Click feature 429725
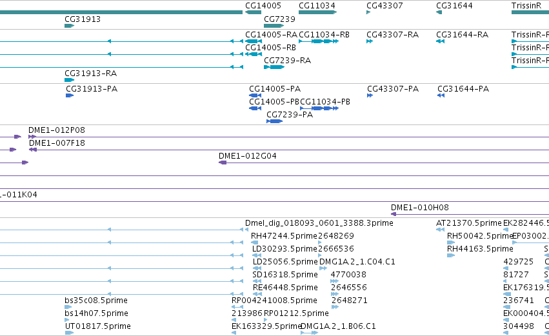Screen dimensions: 549x336 [x=506, y=268]
